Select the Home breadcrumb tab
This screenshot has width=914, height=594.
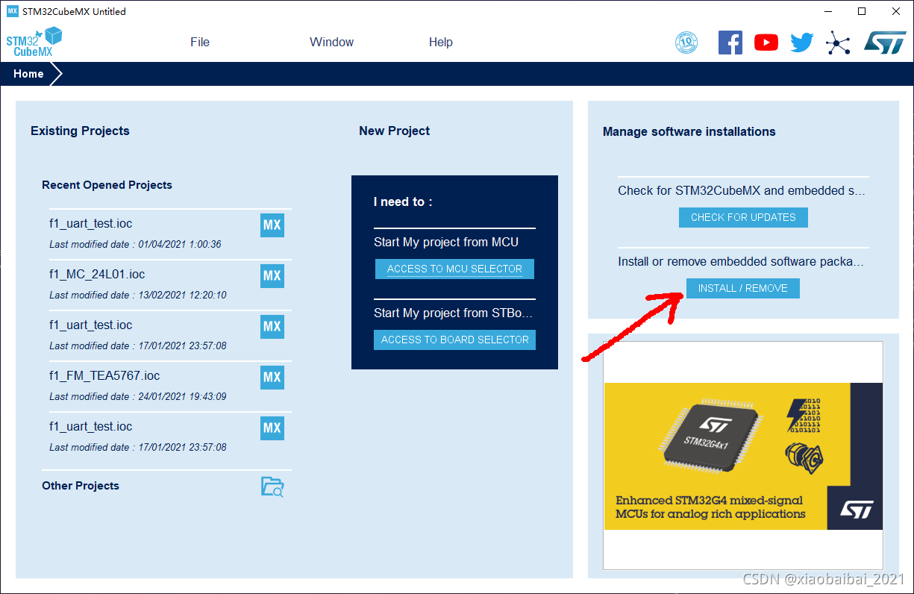(x=29, y=74)
